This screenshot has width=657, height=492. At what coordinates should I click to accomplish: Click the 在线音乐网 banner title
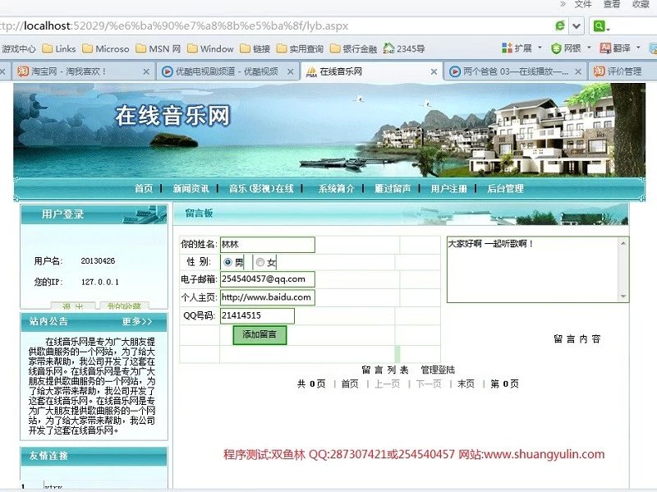tap(172, 116)
